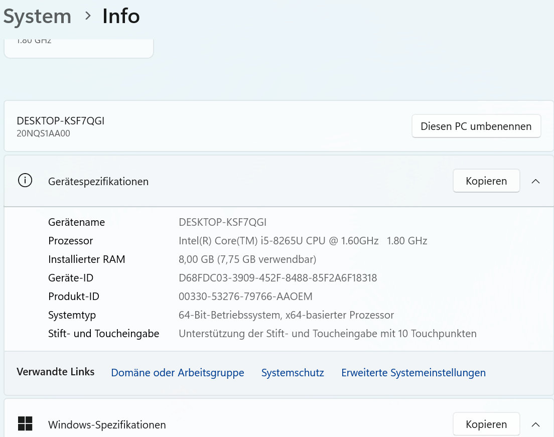Select the Prozessor label
554x437 pixels.
tap(70, 241)
